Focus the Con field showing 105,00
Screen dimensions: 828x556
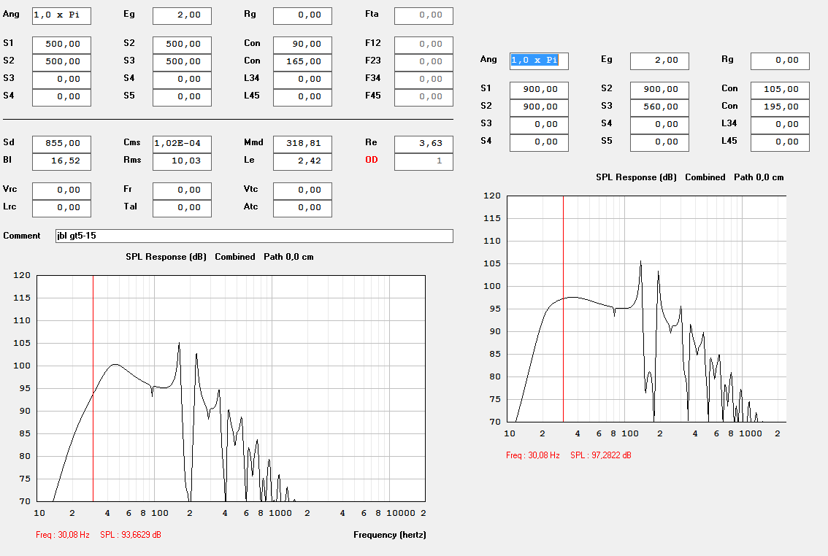(779, 90)
